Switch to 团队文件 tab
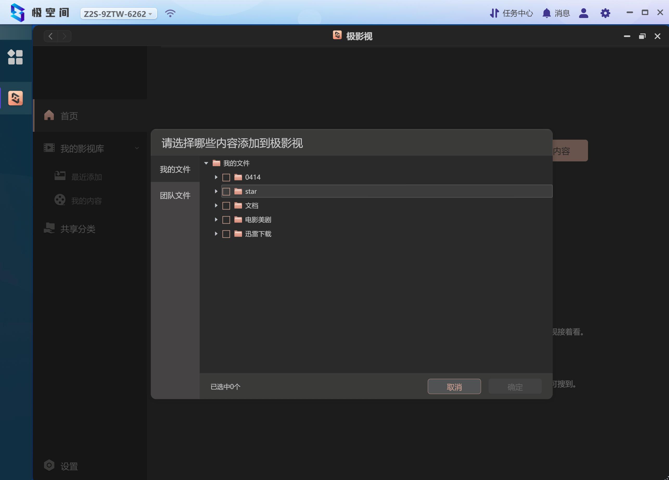669x480 pixels. [175, 195]
